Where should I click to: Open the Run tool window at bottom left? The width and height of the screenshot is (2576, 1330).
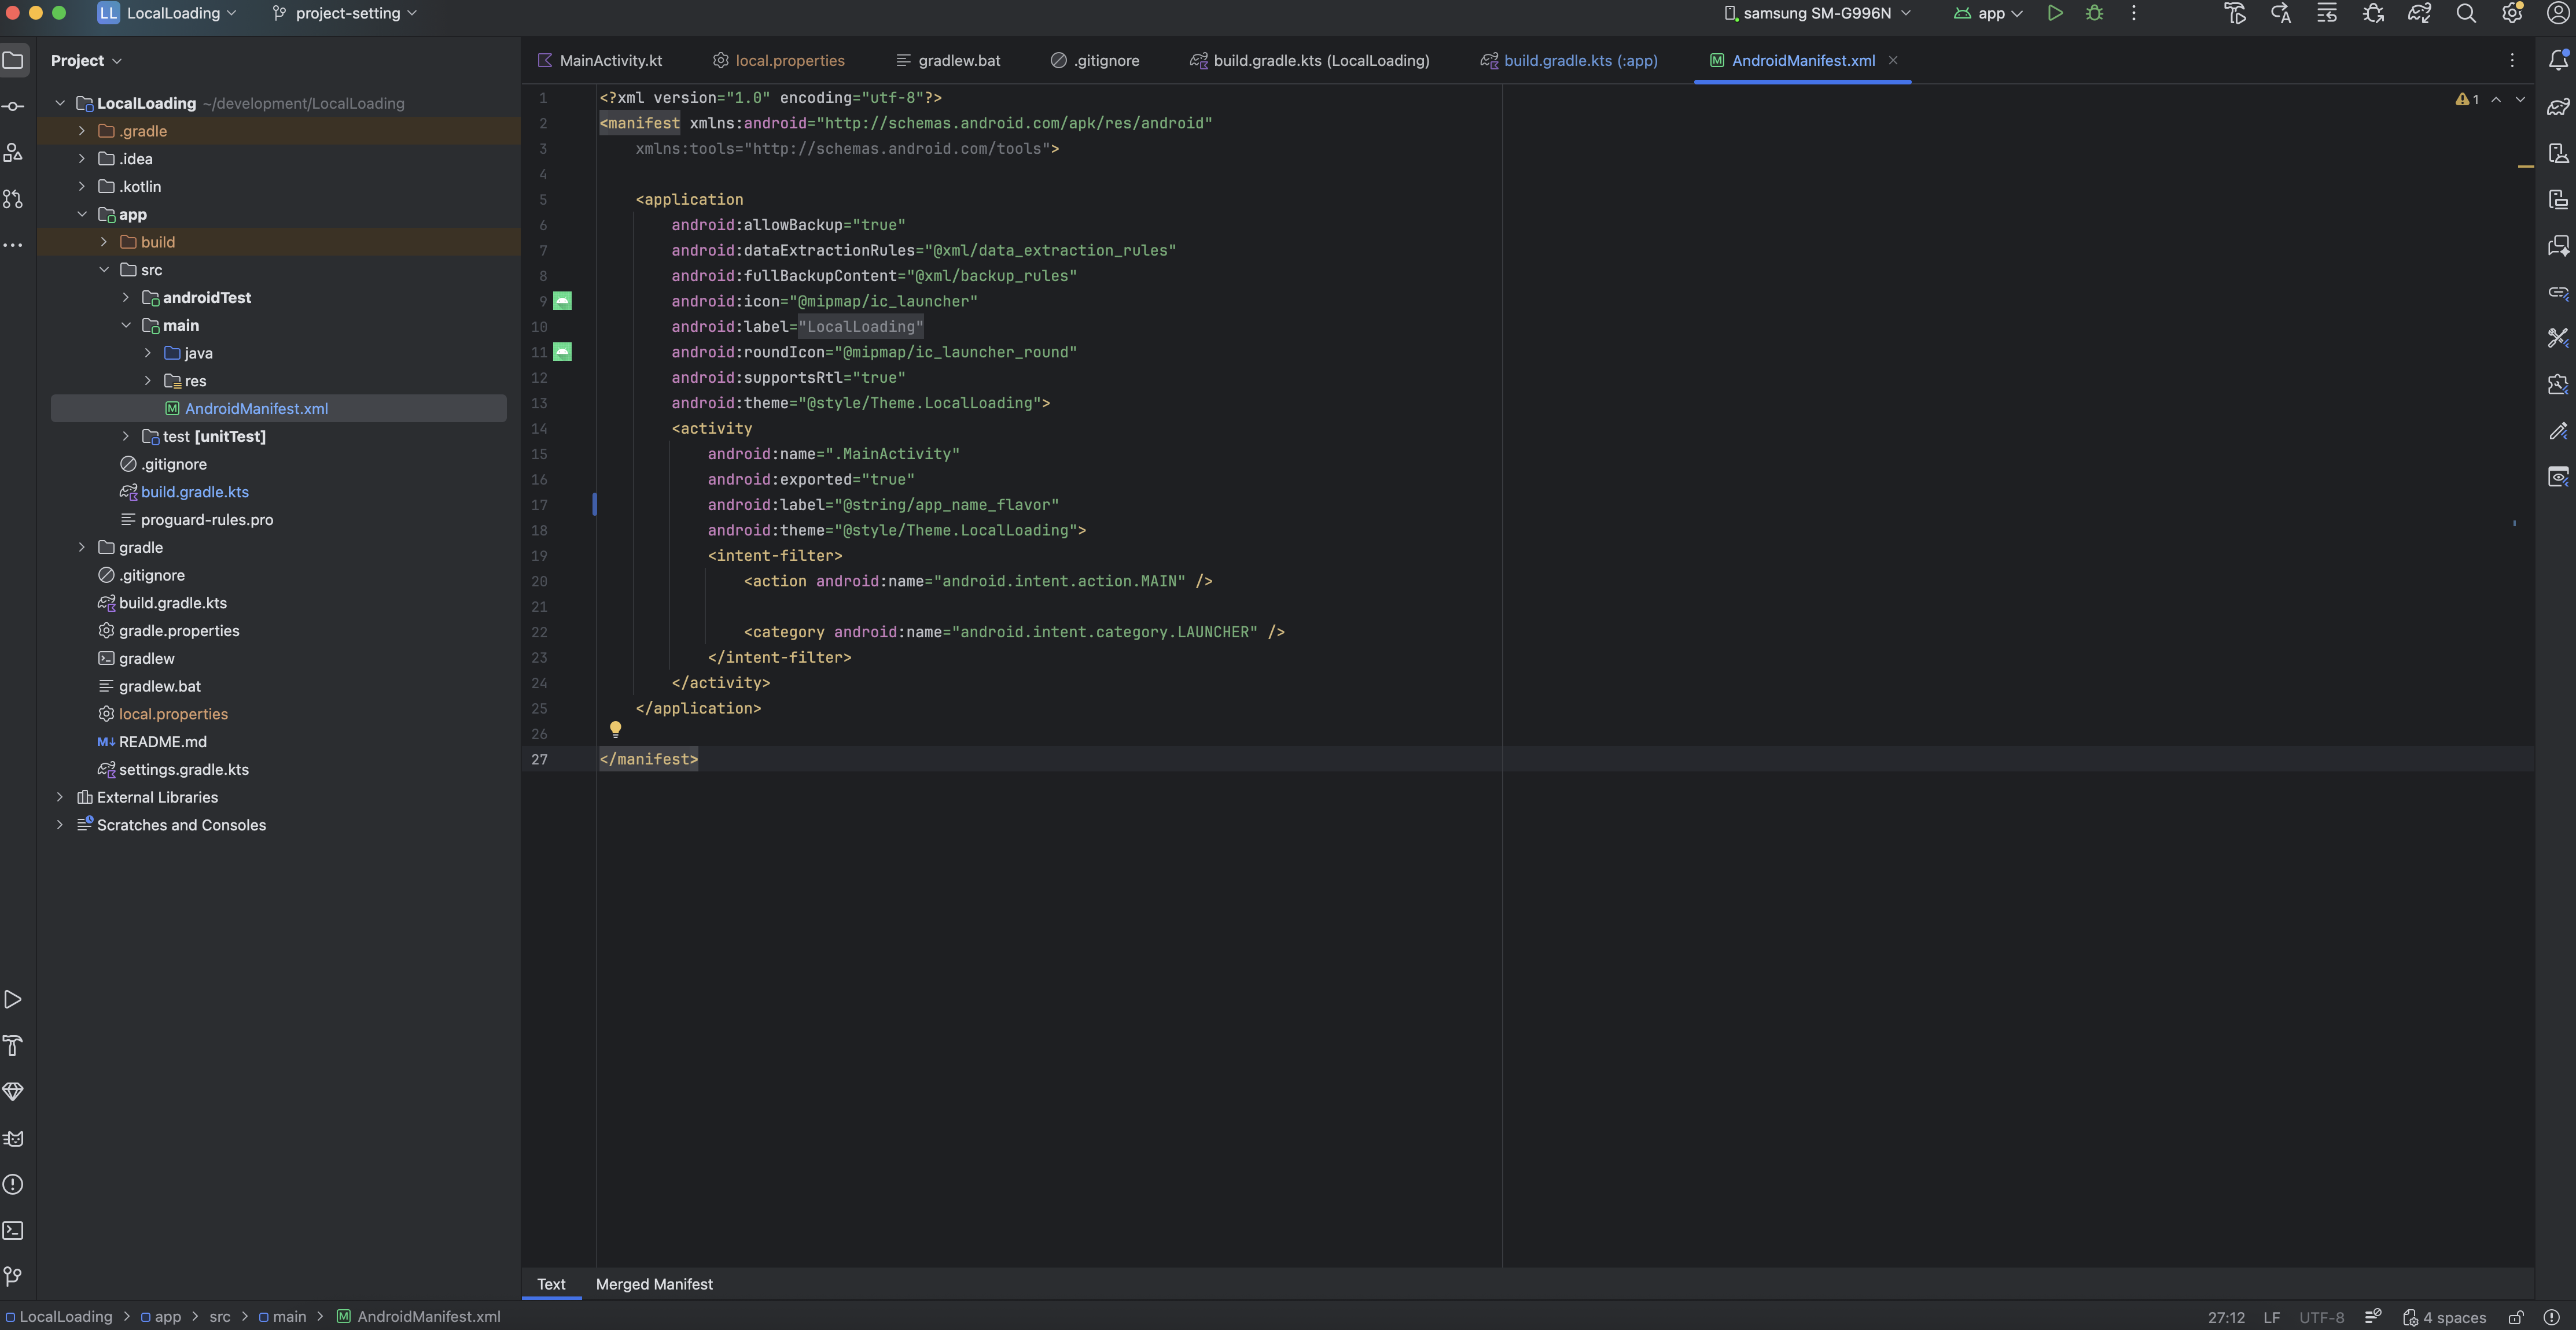point(13,999)
